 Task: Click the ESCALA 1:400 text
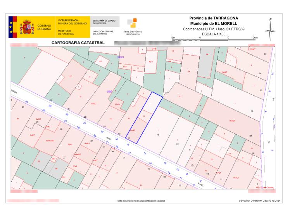point(214,34)
